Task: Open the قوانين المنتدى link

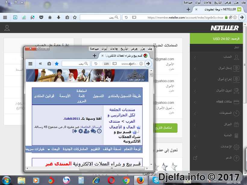Action: tap(44, 96)
